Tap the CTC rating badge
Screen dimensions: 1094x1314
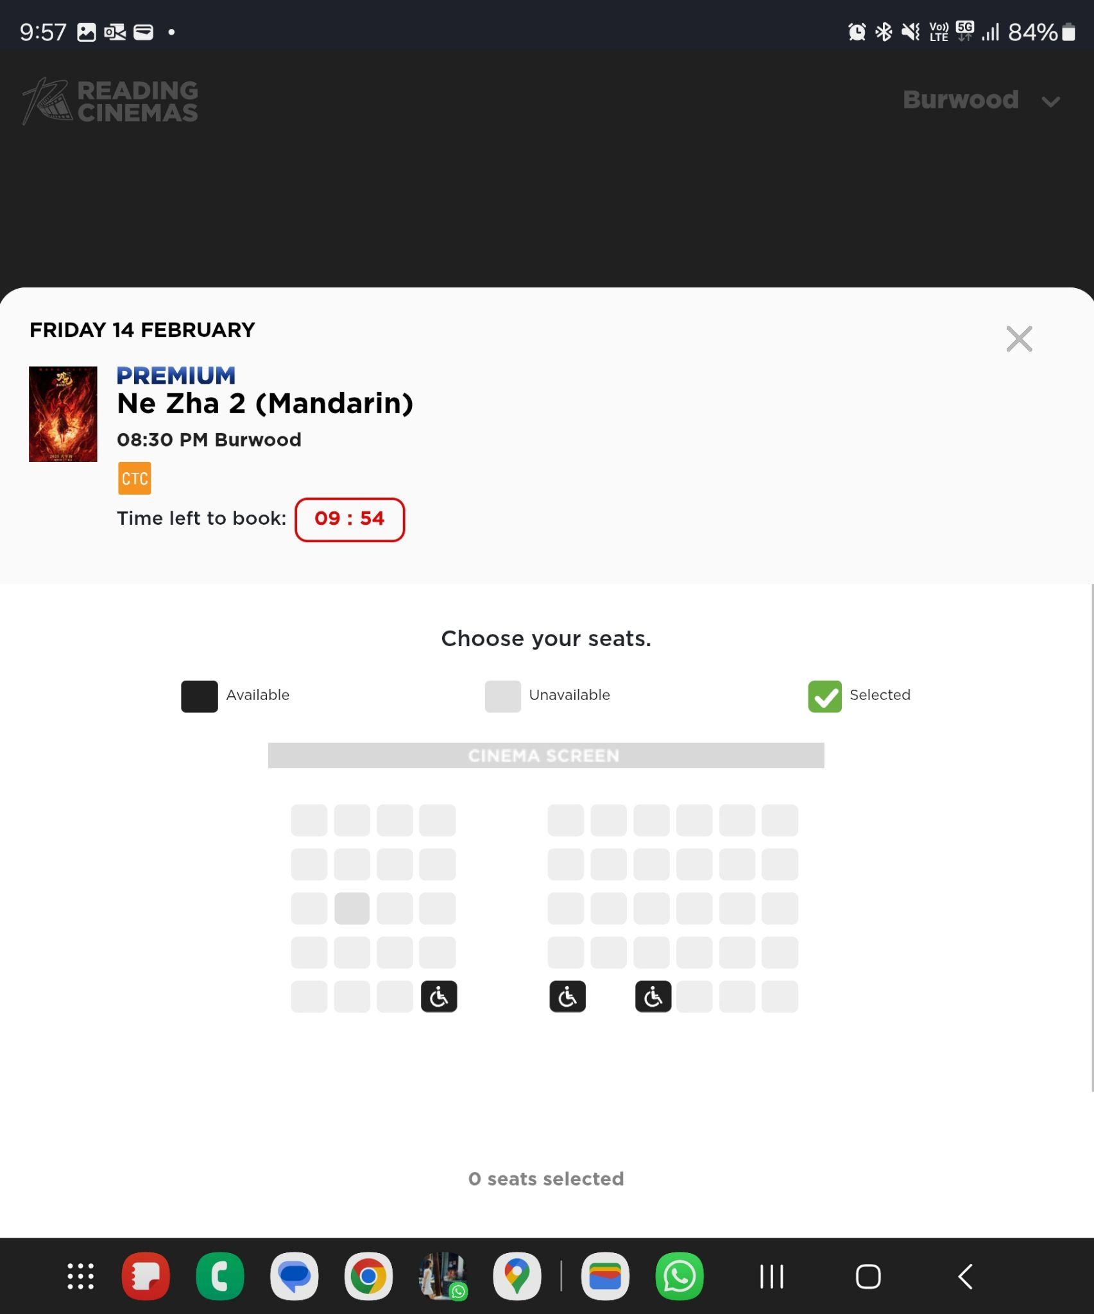tap(134, 478)
